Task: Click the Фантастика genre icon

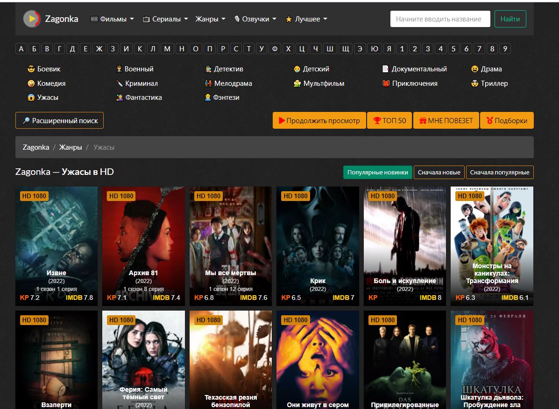Action: point(120,97)
